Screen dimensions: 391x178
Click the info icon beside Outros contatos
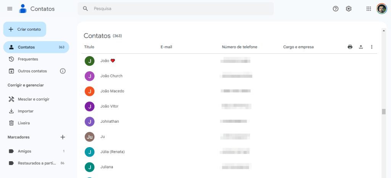click(x=63, y=71)
